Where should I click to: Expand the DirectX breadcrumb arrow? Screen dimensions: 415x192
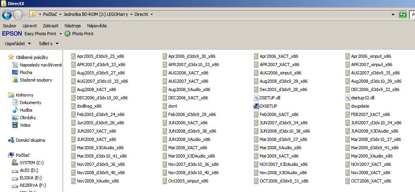(x=152, y=14)
